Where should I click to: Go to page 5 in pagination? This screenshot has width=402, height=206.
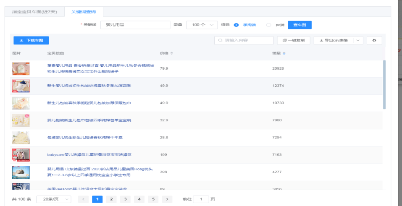click(x=153, y=199)
